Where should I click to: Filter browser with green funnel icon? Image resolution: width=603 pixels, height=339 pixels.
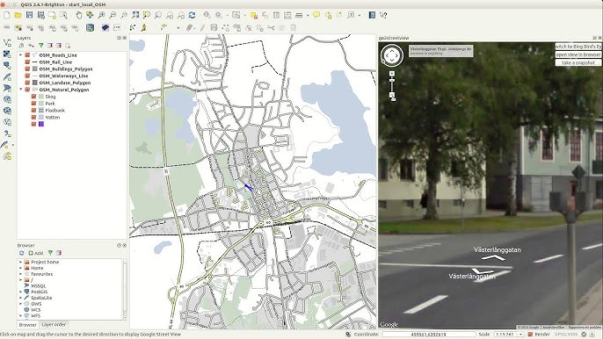pyautogui.click(x=50, y=253)
